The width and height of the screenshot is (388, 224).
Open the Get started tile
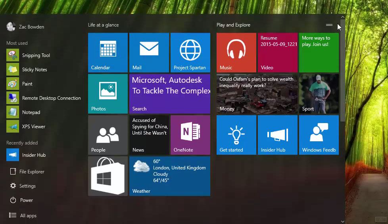point(236,135)
